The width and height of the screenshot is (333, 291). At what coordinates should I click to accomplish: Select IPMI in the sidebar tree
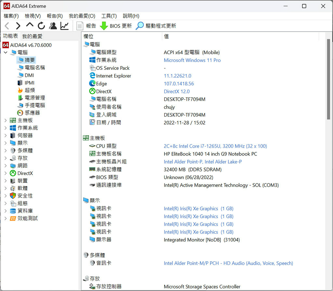pyautogui.click(x=26, y=83)
